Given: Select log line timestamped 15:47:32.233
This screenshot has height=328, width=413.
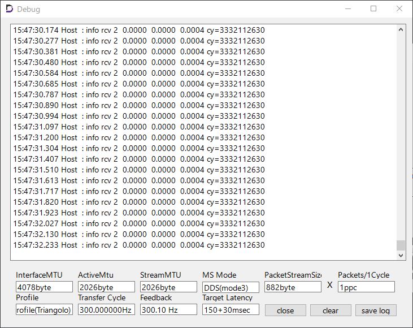Looking at the screenshot, I should (139, 245).
